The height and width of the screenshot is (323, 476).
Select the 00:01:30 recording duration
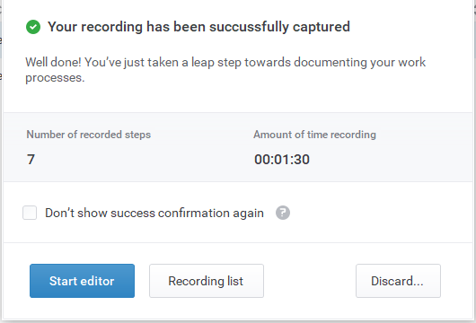point(282,160)
